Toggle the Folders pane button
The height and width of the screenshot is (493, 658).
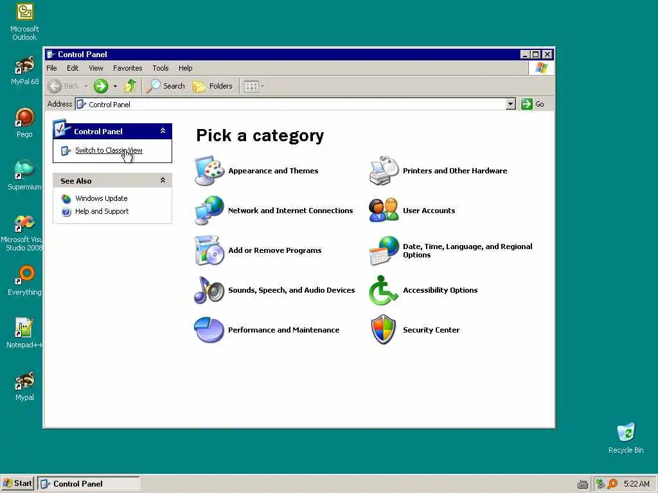point(213,87)
